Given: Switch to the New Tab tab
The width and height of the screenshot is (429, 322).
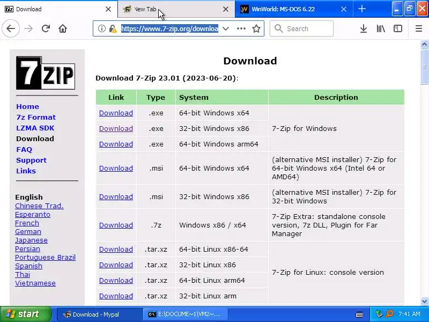Looking at the screenshot, I should click(x=176, y=9).
